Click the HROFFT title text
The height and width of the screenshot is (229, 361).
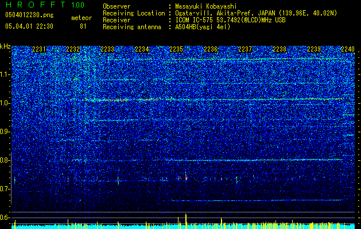coord(36,5)
